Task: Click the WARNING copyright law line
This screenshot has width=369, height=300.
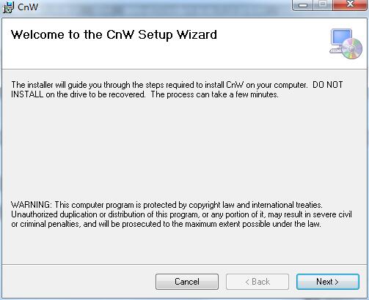Action: [167, 205]
